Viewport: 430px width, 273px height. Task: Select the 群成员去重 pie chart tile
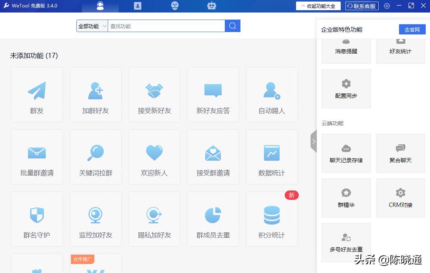tap(213, 219)
